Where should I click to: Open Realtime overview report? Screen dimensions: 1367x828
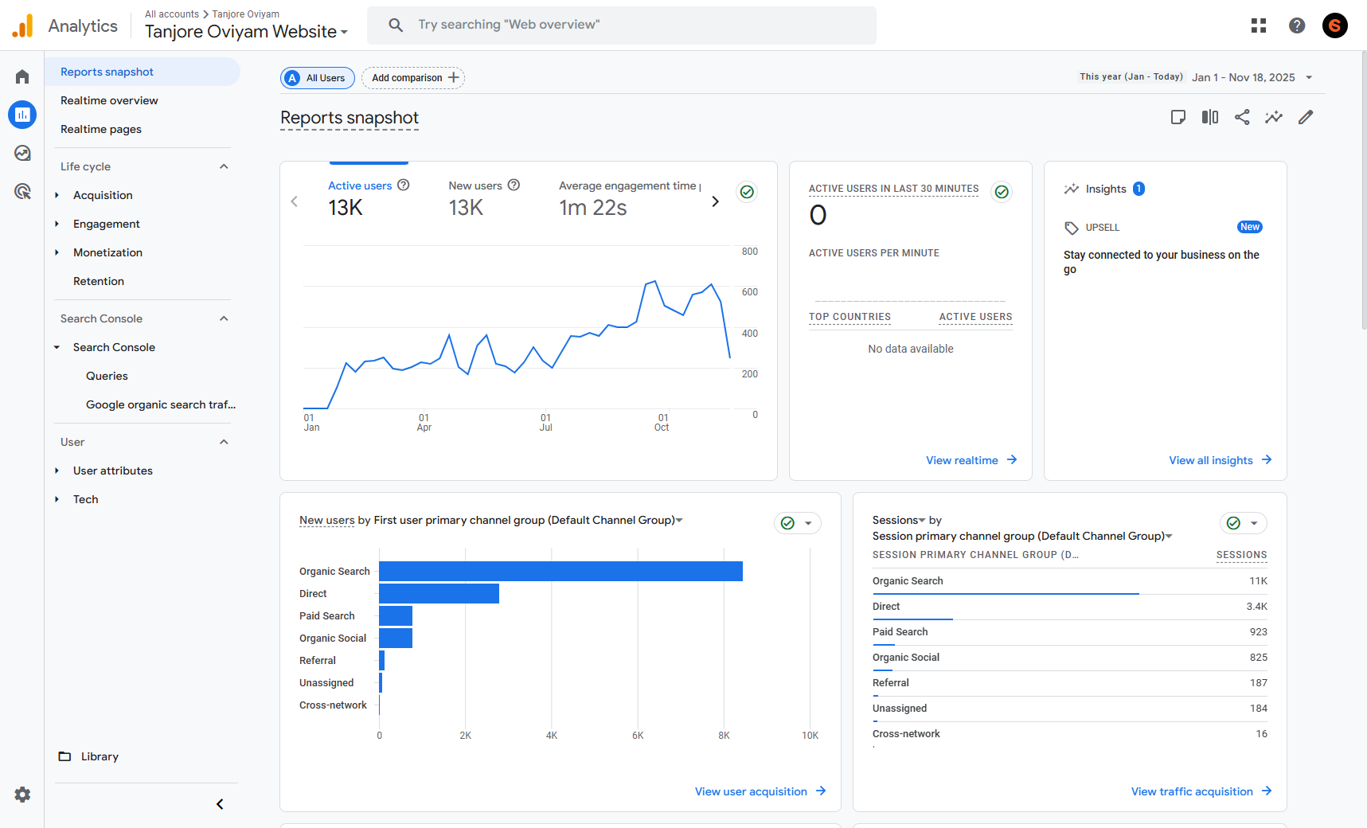pos(109,100)
